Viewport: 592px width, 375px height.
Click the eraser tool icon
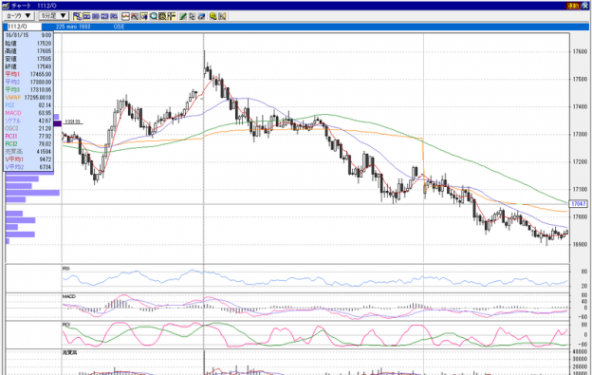tap(202, 16)
